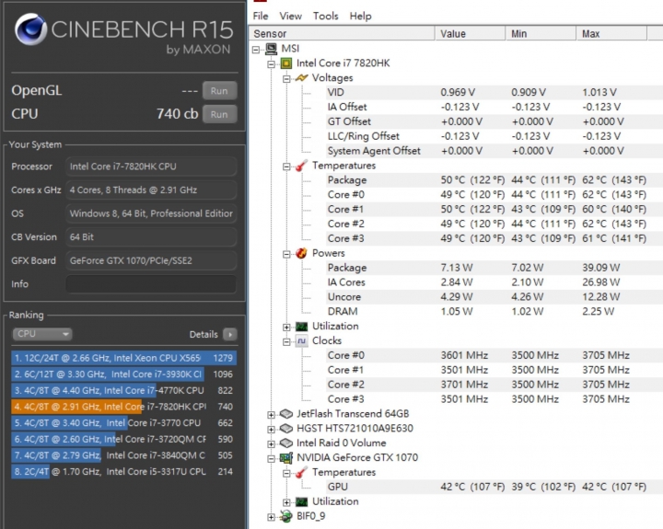Open the View menu

pos(290,16)
